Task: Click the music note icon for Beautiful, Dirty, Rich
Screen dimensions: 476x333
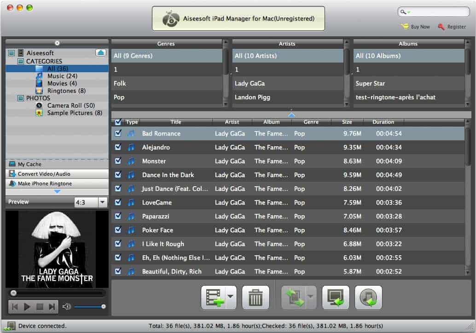Action: (131, 271)
